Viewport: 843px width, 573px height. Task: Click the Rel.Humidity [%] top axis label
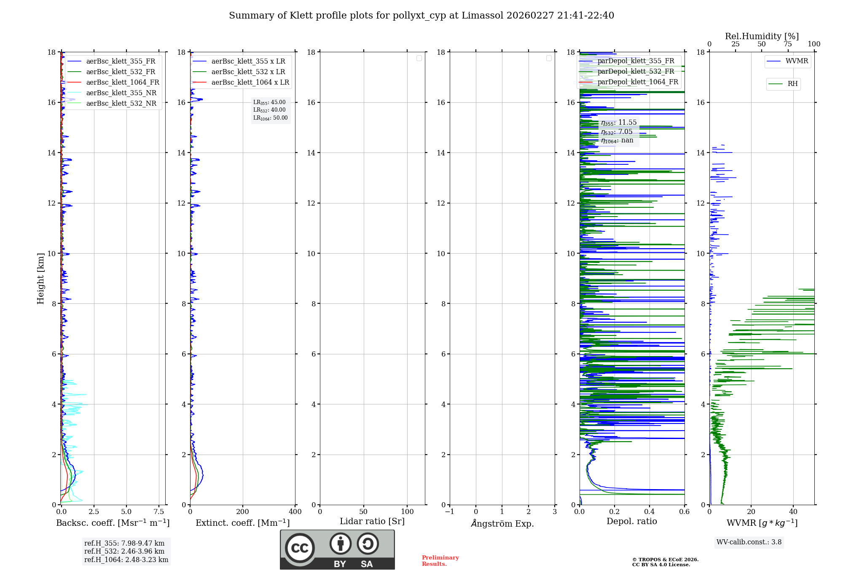(x=762, y=36)
